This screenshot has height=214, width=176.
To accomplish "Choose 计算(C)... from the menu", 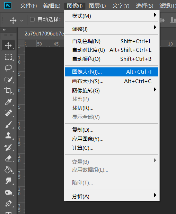I will pyautogui.click(x=112, y=148).
